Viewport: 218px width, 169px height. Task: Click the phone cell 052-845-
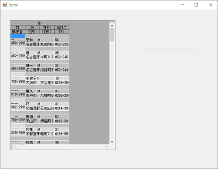click(x=62, y=57)
